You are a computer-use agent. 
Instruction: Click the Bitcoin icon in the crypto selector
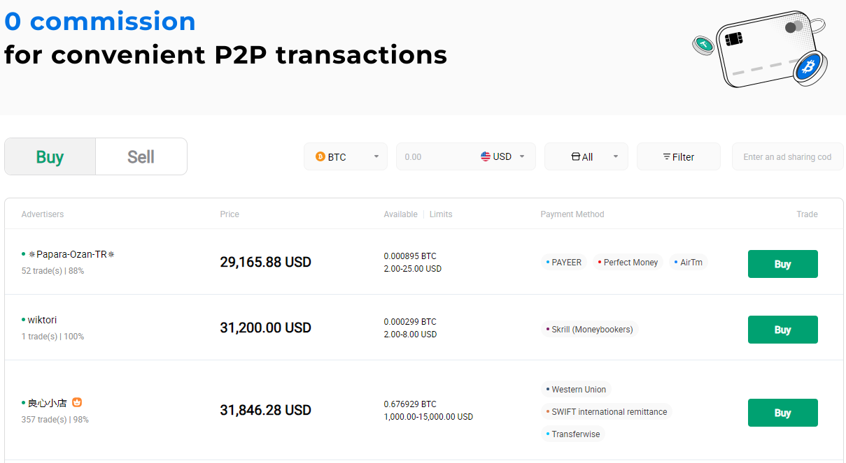point(322,156)
